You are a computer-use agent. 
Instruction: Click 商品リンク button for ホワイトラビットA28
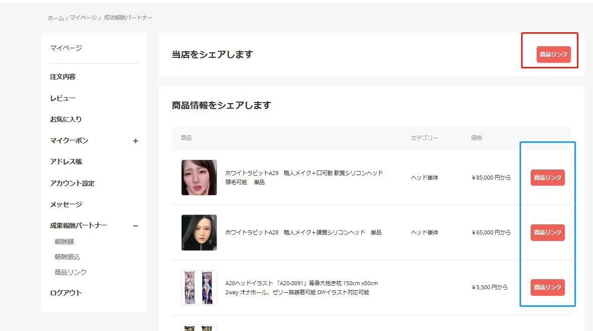click(x=547, y=232)
